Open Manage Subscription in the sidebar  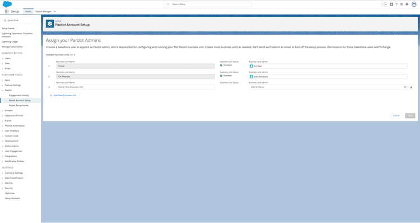click(x=12, y=47)
